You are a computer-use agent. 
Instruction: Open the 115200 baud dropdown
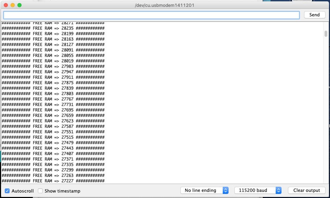click(x=258, y=191)
